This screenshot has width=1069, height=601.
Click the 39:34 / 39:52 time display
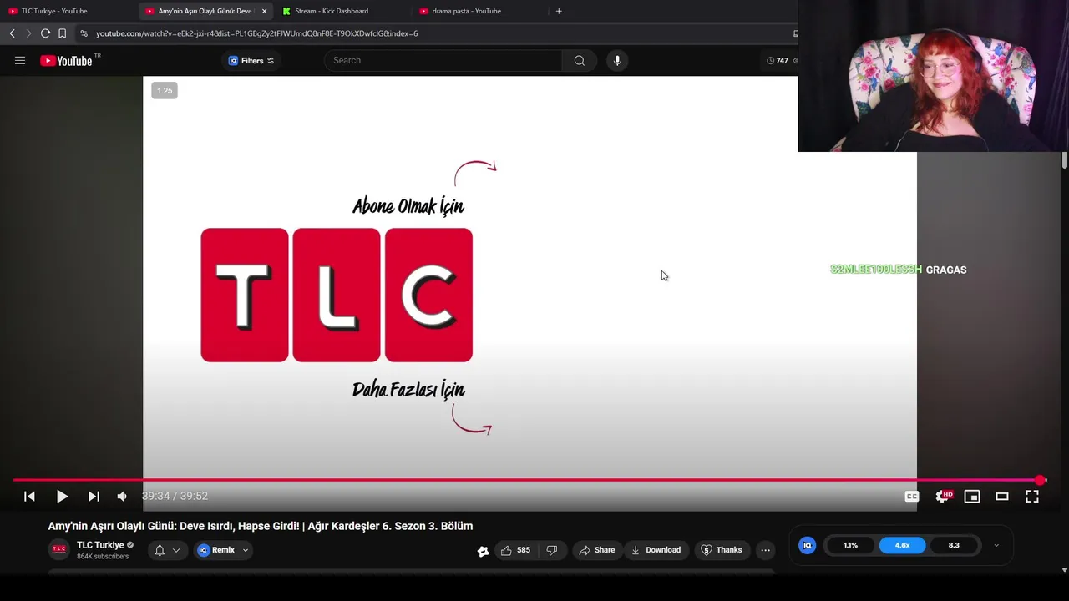[x=175, y=496]
